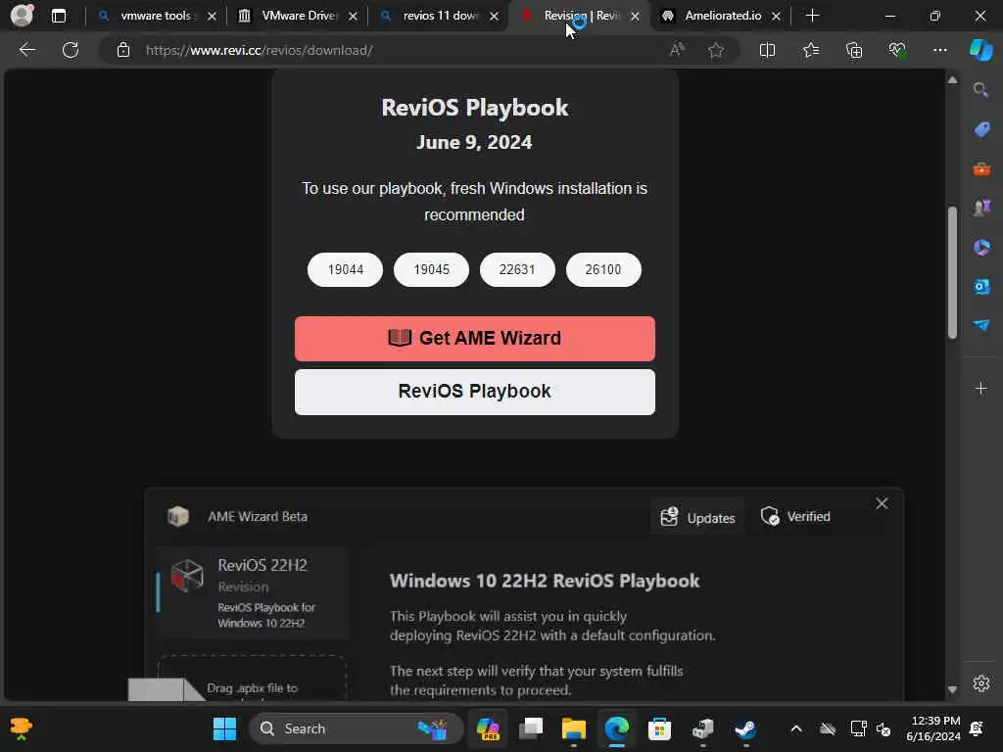Open Copilot in Edge sidebar

tap(980, 50)
